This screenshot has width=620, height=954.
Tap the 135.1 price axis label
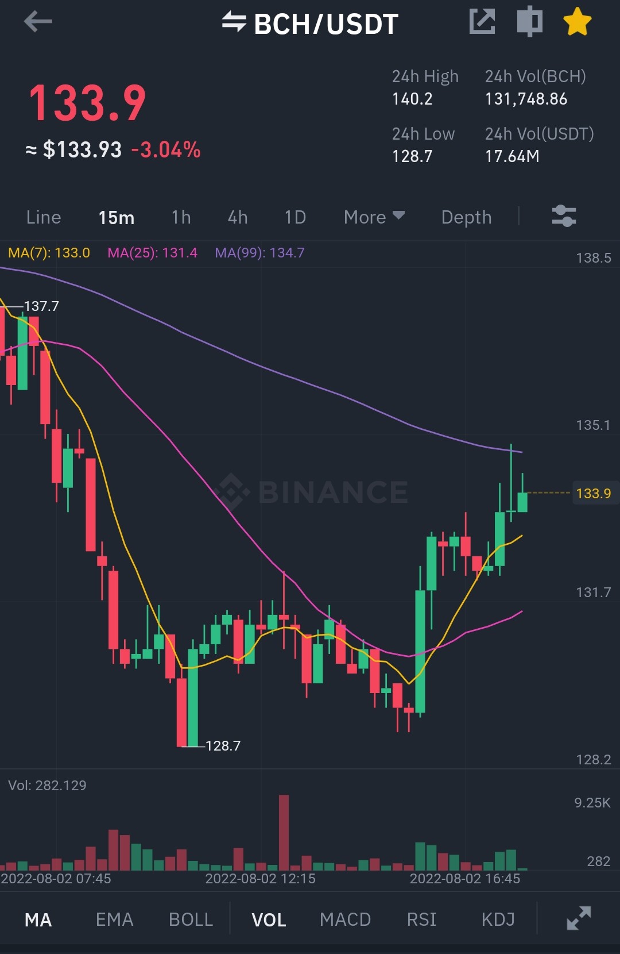(x=594, y=425)
